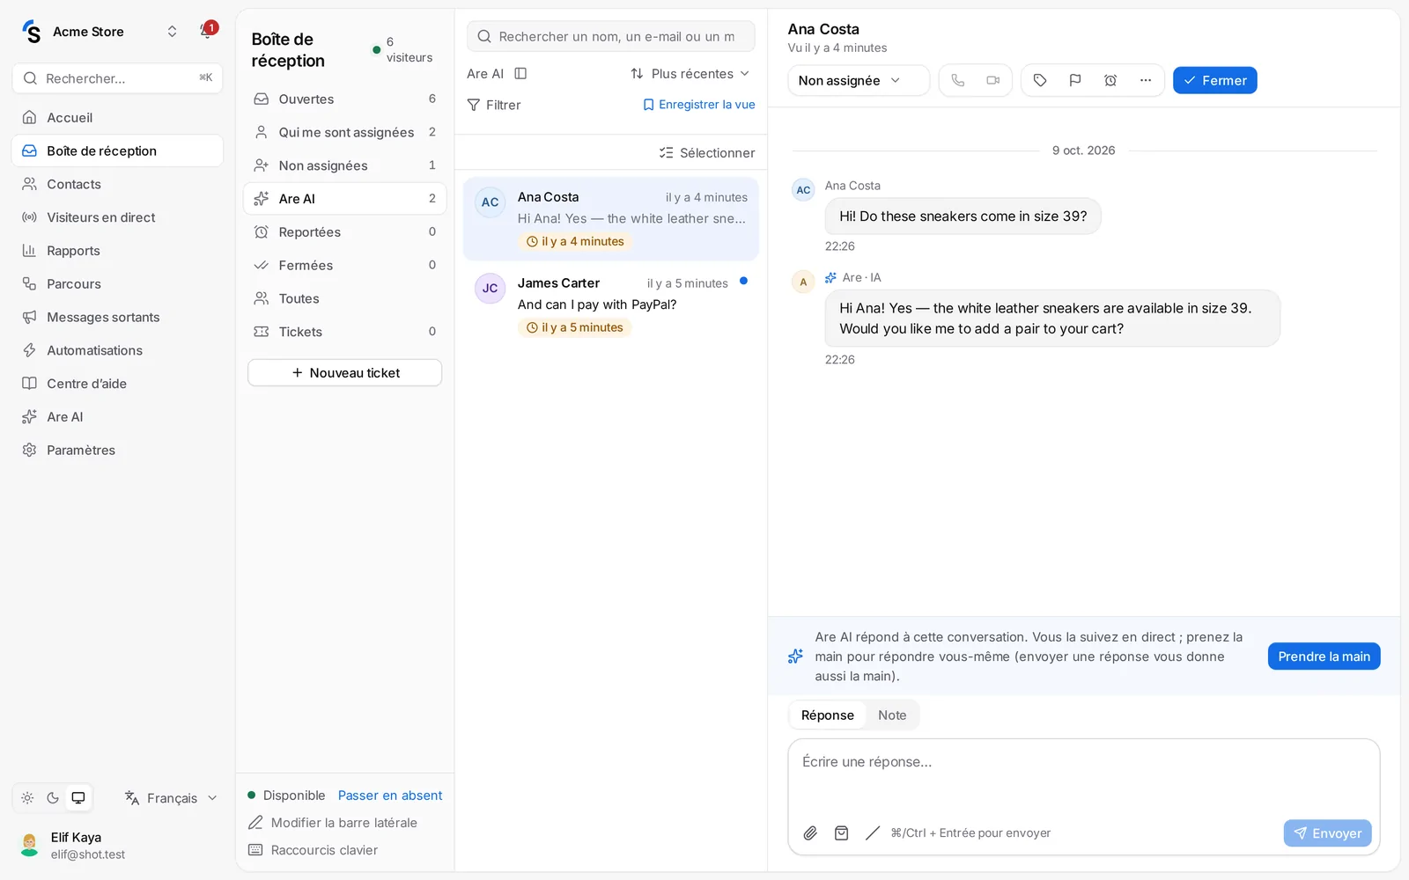The width and height of the screenshot is (1409, 880).
Task: Click the Envoyer send button
Action: click(1327, 833)
